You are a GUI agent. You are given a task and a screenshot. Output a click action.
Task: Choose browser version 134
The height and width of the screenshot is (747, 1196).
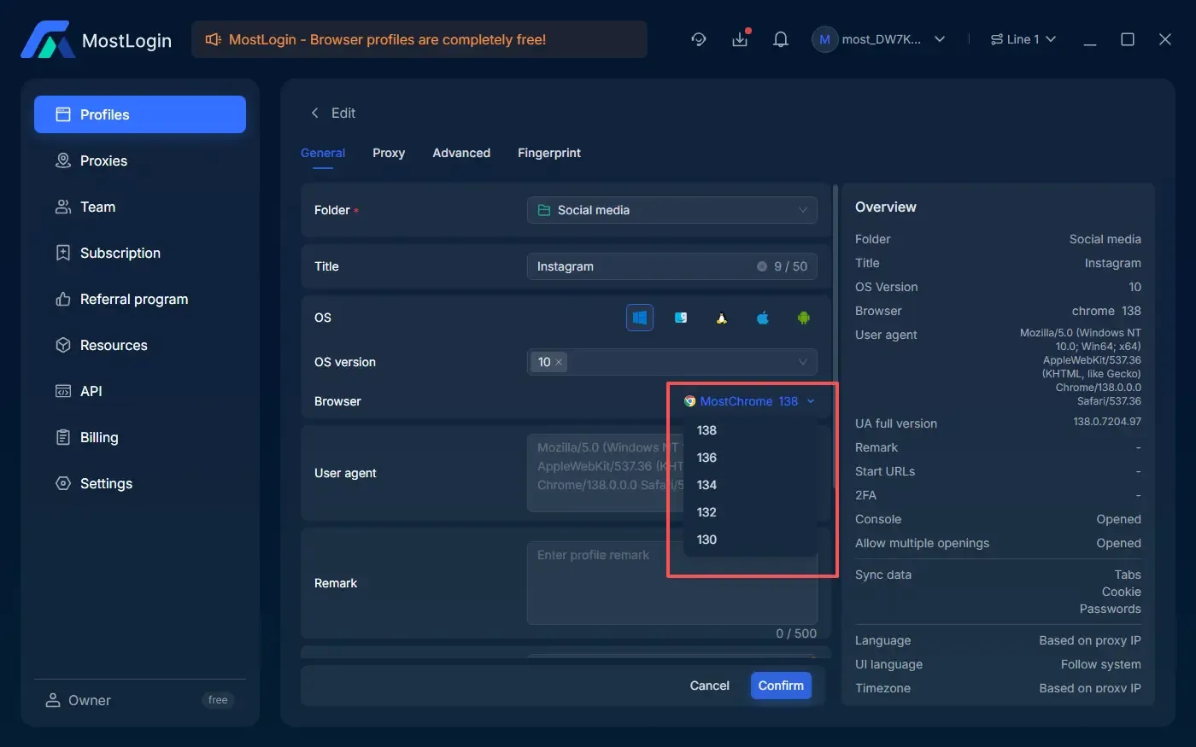pos(750,485)
